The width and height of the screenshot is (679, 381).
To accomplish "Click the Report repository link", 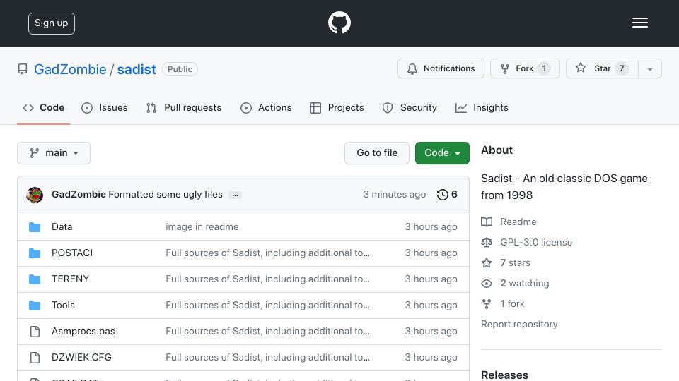I will click(x=519, y=324).
